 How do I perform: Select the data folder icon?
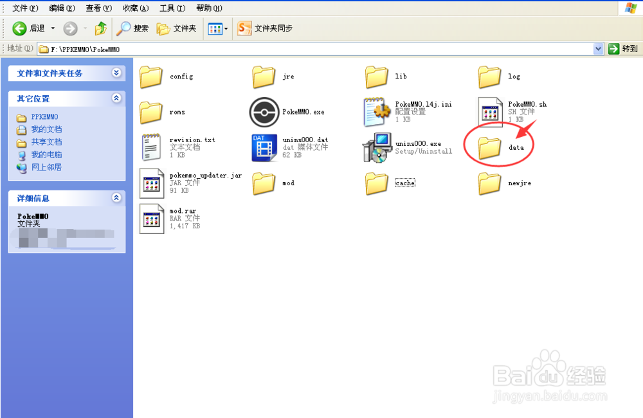[x=489, y=148]
